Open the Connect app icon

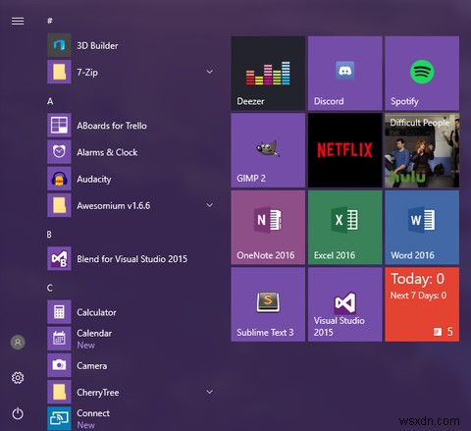59,418
